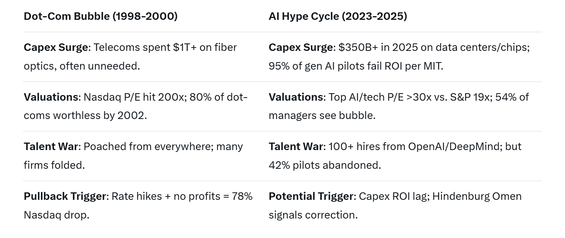Click the text 'managers see bubble'
The height and width of the screenshot is (238, 565).
(322, 115)
